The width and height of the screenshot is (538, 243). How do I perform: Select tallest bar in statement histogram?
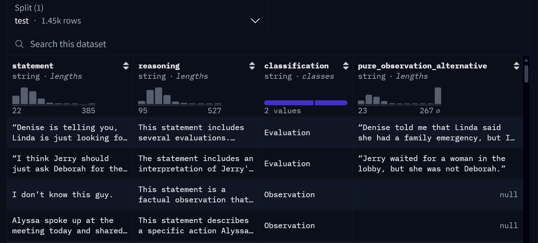point(24,96)
